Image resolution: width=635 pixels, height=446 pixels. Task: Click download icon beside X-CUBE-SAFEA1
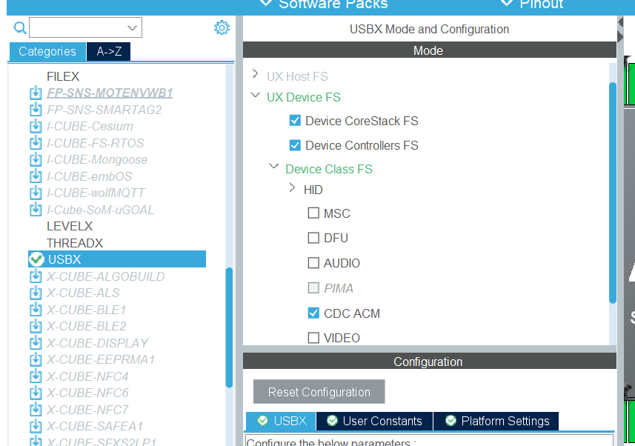(36, 426)
